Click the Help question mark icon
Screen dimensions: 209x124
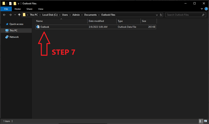[x=206, y=9]
